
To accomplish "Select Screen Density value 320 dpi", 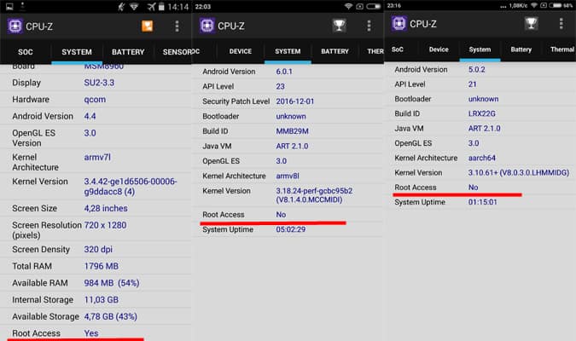I will (x=98, y=249).
